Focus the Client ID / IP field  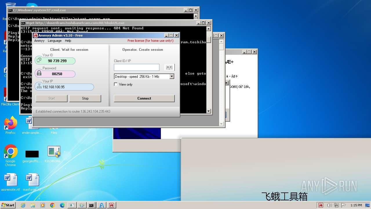tap(137, 67)
